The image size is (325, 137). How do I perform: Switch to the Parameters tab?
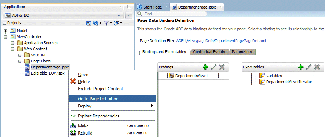pos(242,52)
